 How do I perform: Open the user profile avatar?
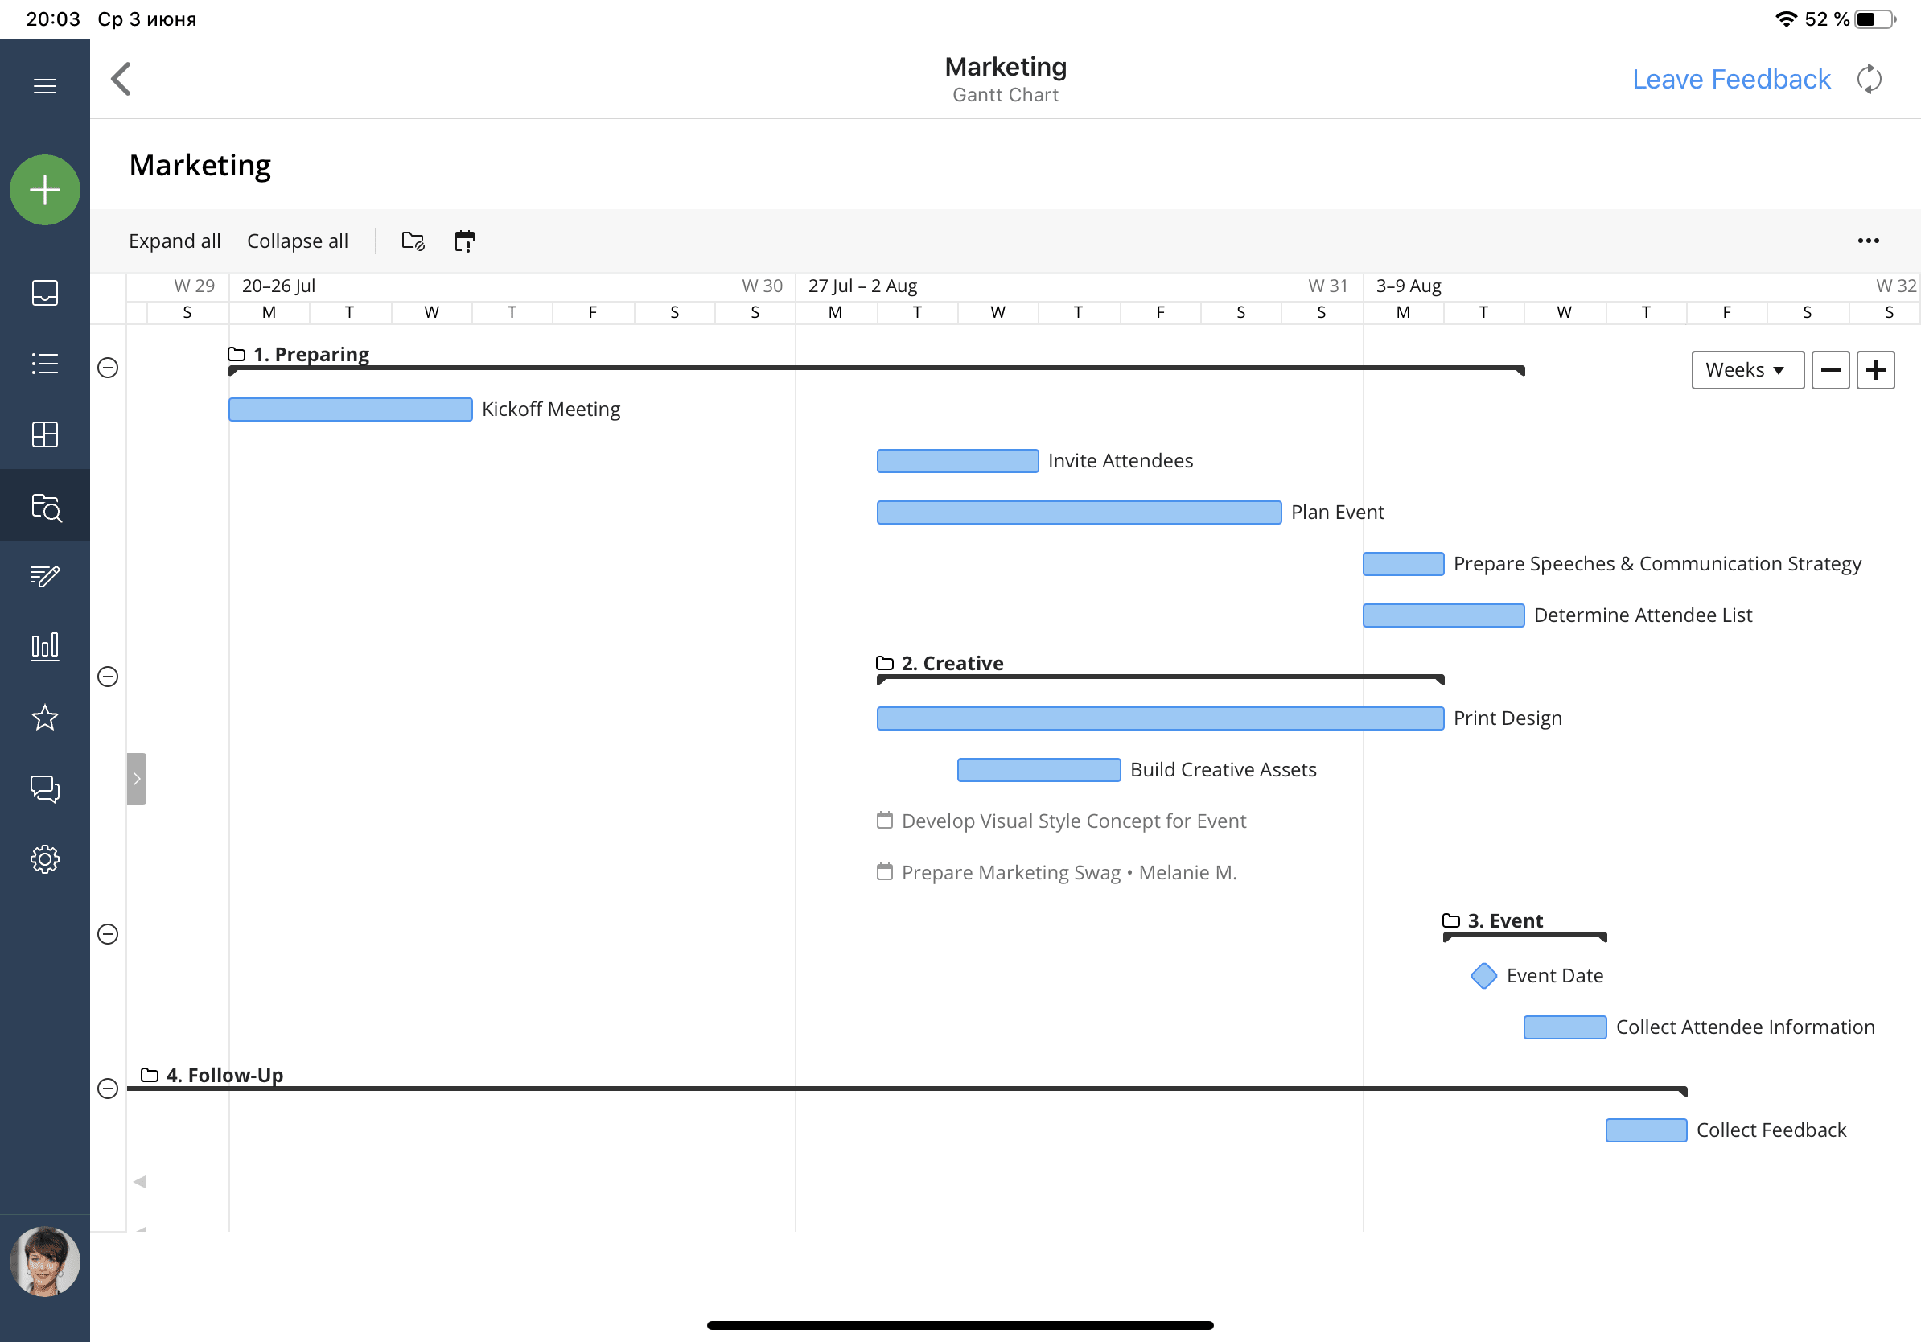(45, 1262)
